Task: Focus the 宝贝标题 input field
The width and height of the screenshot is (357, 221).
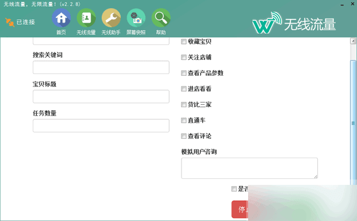Action: pos(101,97)
